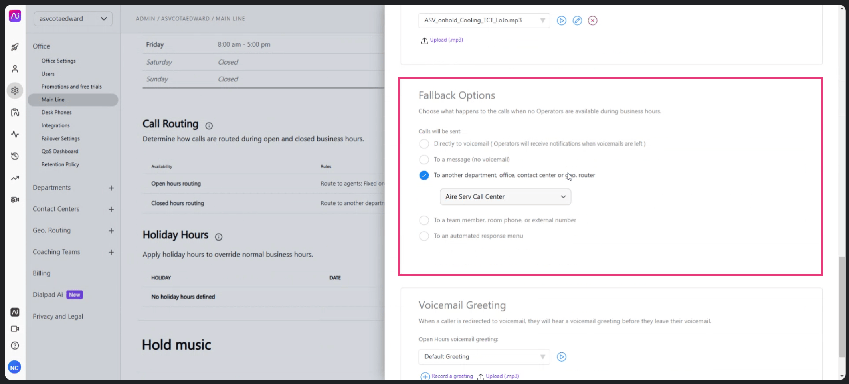Select To another department, office radio option
849x384 pixels.
424,175
